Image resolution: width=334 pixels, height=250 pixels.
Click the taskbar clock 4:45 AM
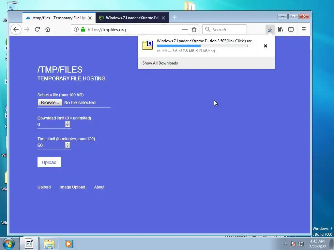tap(317, 244)
